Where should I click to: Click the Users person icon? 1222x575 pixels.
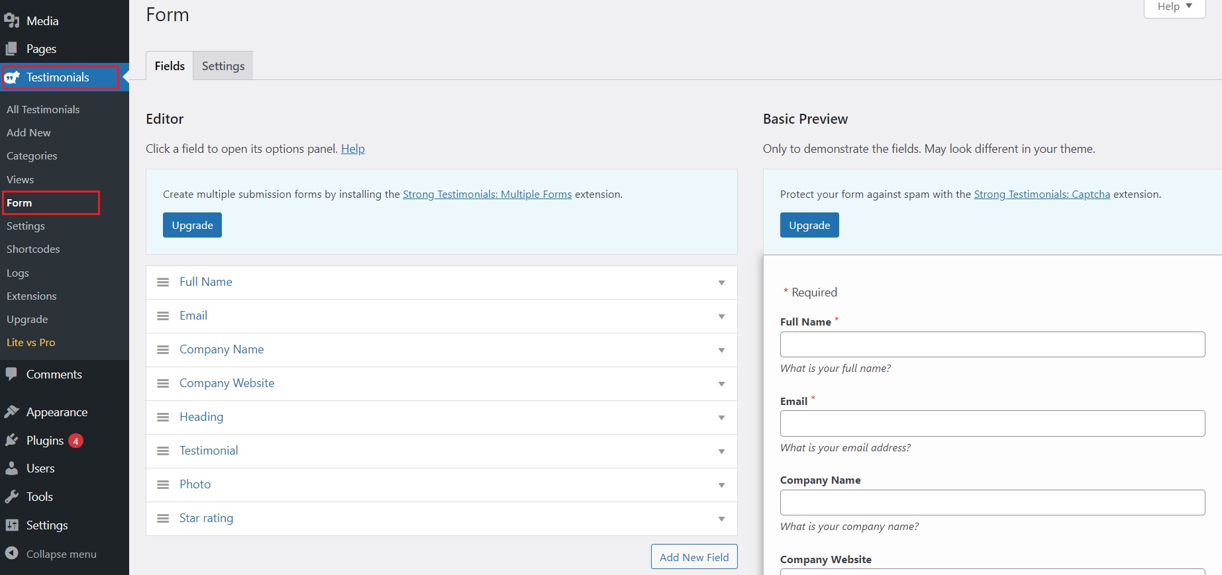pos(11,468)
